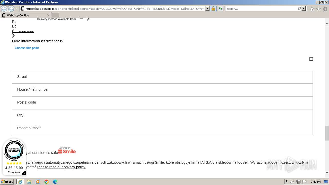Viewport: 329px width, 185px height.
Task: Click Choose this point
Action: [27, 48]
